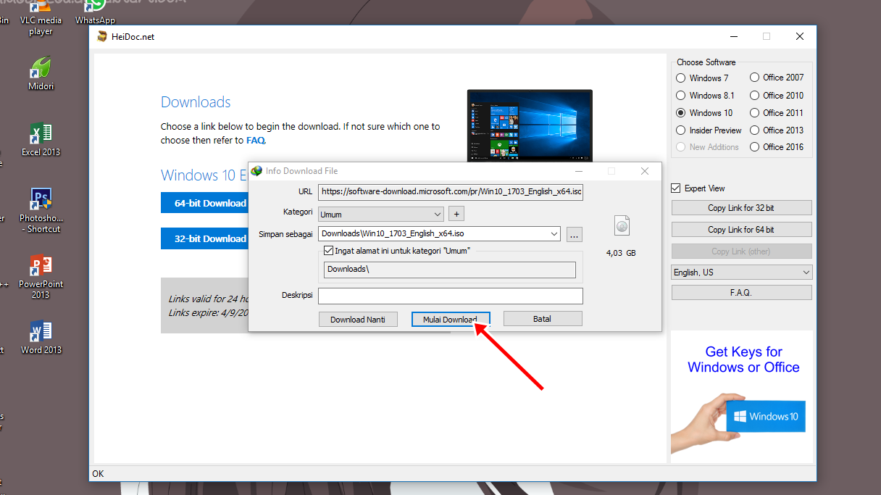Select the Windows 8.1 radio button
Image resolution: width=881 pixels, height=495 pixels.
(x=681, y=96)
